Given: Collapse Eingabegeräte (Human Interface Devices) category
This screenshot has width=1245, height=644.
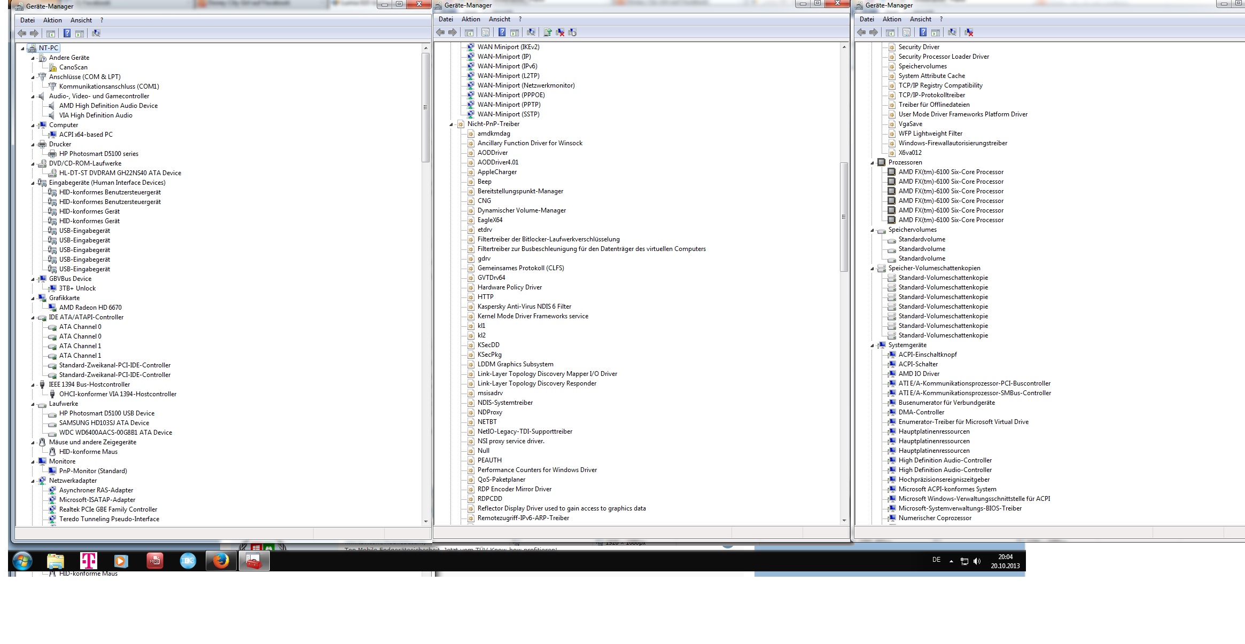Looking at the screenshot, I should point(33,183).
